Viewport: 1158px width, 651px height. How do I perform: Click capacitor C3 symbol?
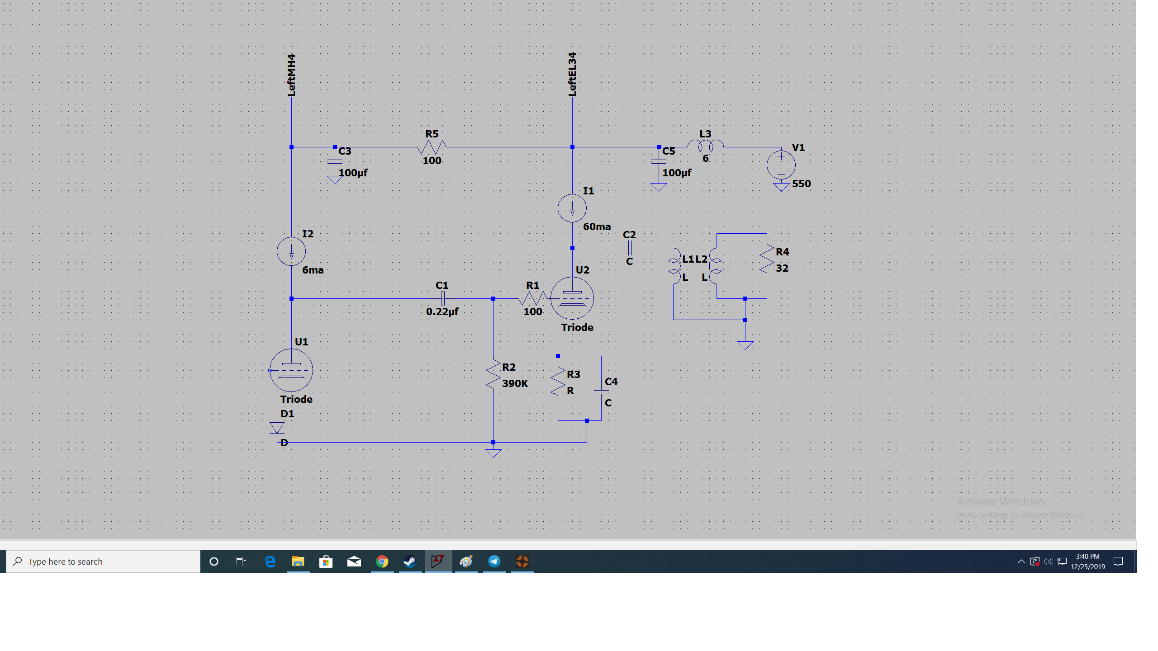(335, 161)
